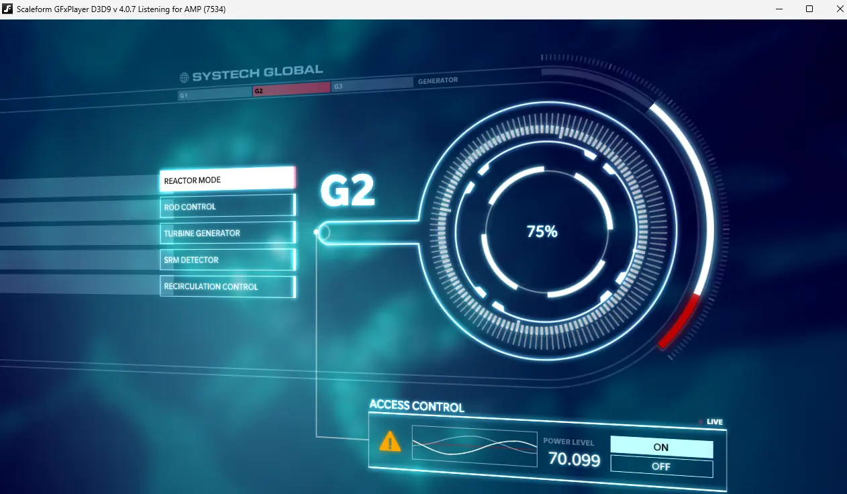This screenshot has width=847, height=494.
Task: Click the Scaleform app icon in the title bar
Action: (x=8, y=9)
